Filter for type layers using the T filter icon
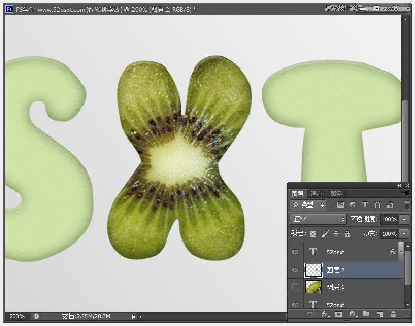Image resolution: width=415 pixels, height=326 pixels. pyautogui.click(x=365, y=204)
